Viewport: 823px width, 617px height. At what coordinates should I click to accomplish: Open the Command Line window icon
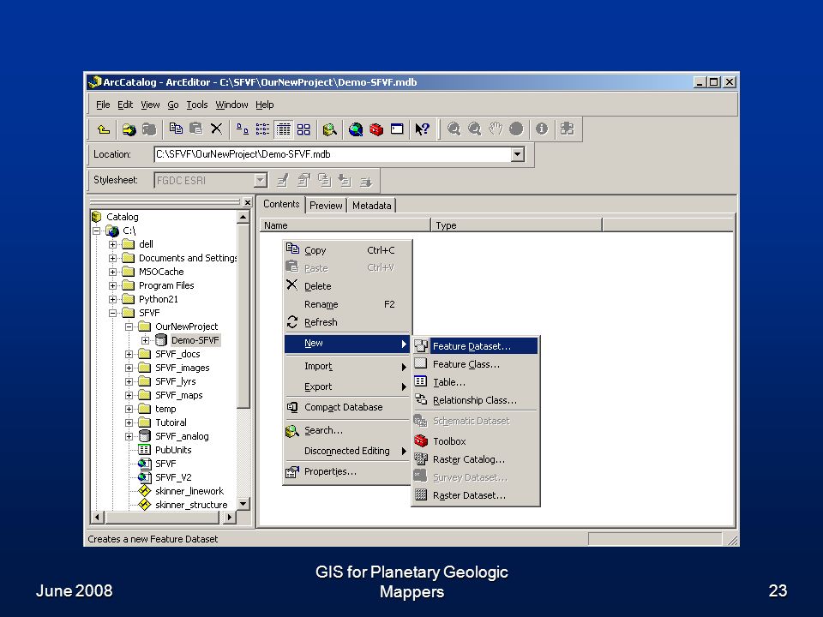point(397,129)
